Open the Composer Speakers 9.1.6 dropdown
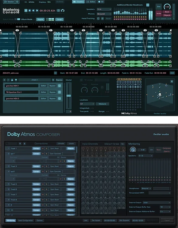This screenshot has height=228, width=178. (145, 156)
